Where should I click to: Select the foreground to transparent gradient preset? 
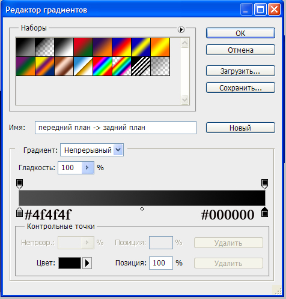tap(44, 47)
